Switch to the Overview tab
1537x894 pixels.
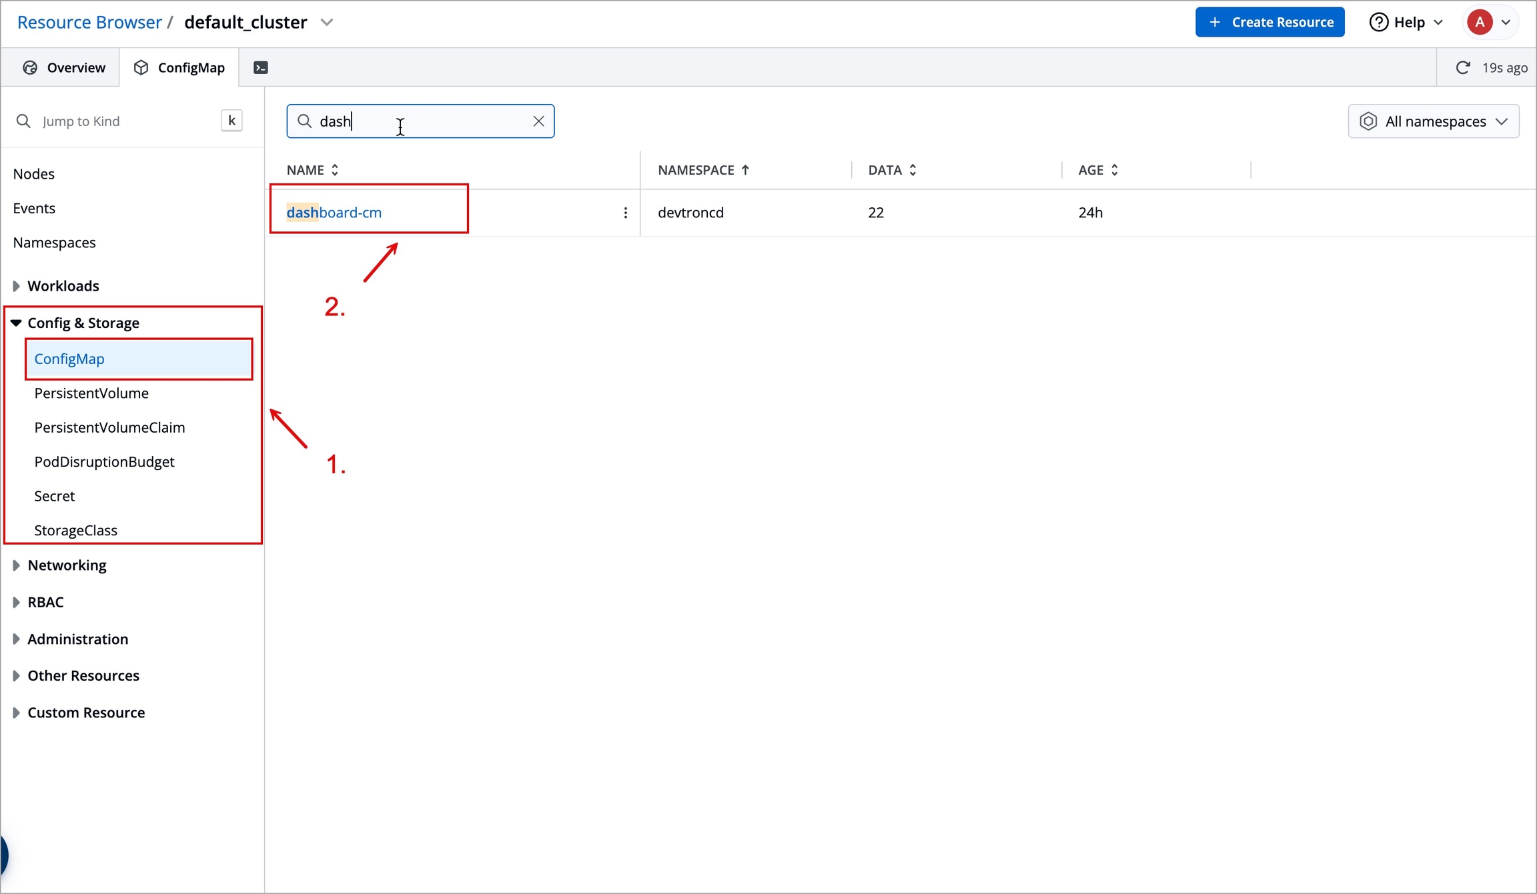coord(64,67)
